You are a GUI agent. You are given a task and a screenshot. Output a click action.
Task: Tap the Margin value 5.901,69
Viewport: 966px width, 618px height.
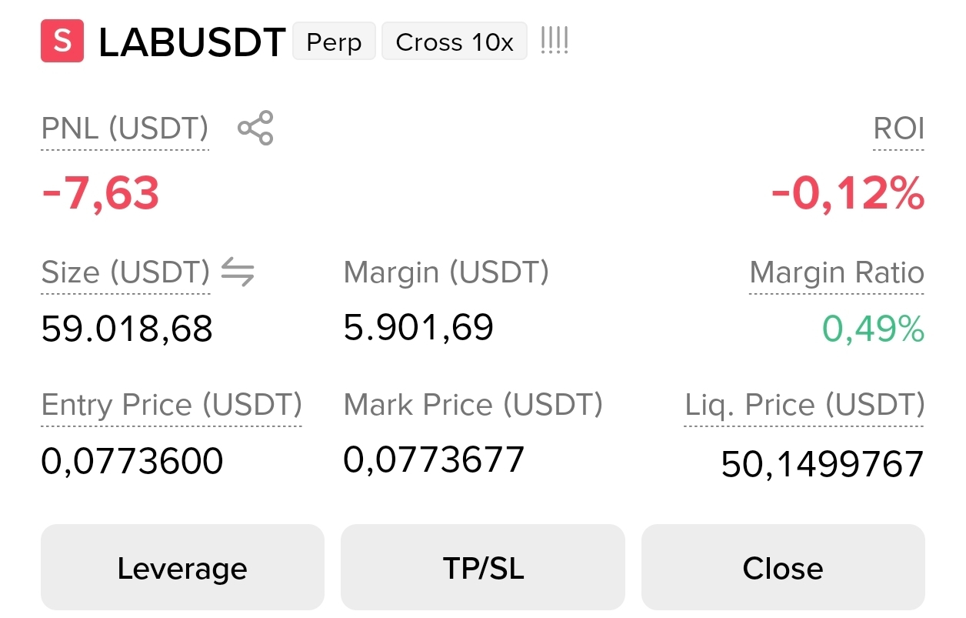[x=418, y=327]
